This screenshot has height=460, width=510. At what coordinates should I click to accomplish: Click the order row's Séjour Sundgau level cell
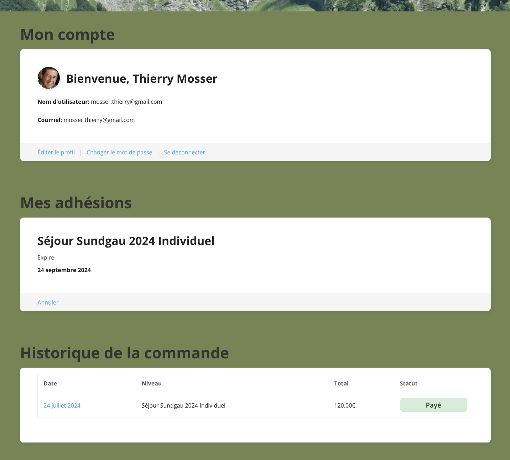[x=183, y=405]
